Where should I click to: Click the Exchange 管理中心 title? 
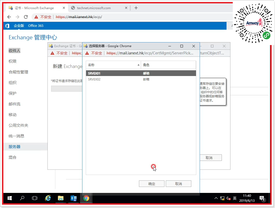(33, 37)
